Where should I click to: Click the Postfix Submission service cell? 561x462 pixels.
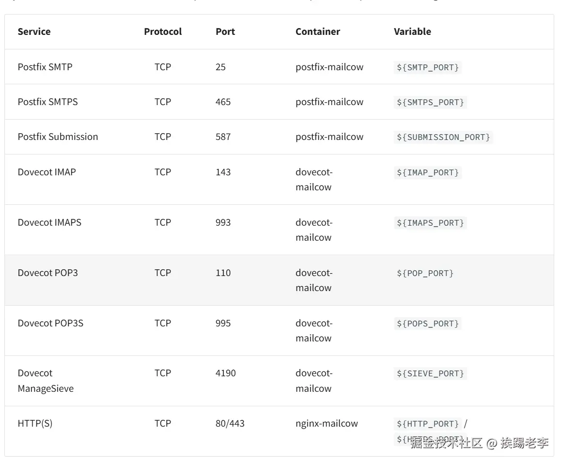(58, 137)
